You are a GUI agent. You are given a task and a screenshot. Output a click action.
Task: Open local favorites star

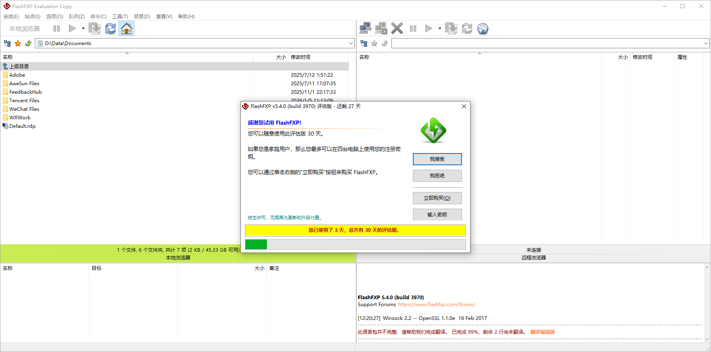pos(18,43)
